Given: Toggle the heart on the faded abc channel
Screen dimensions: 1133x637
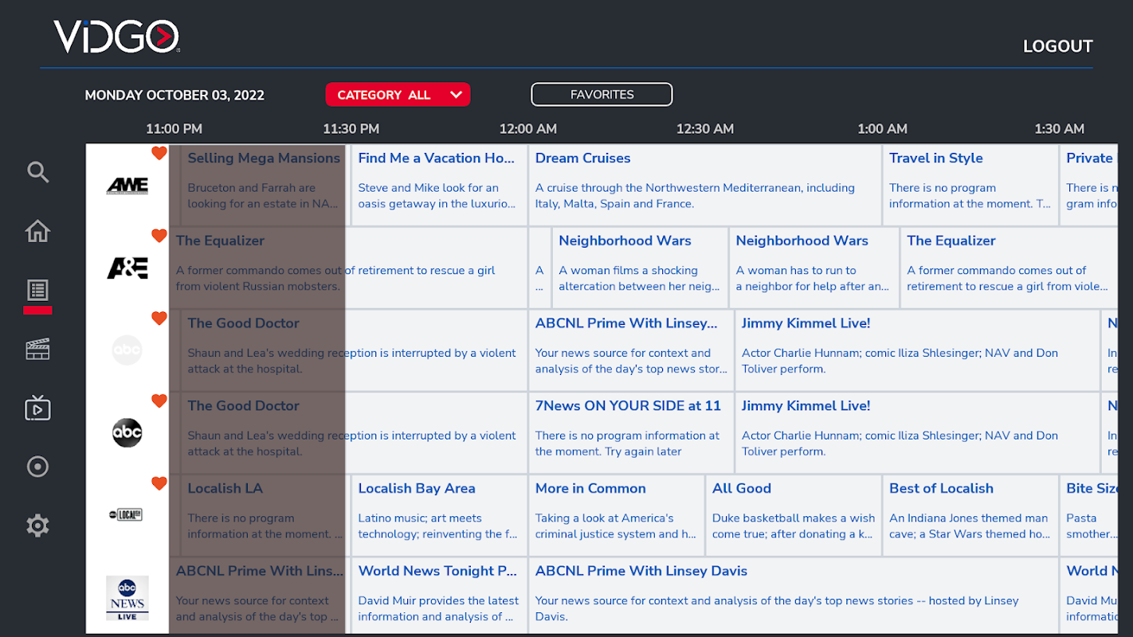Looking at the screenshot, I should click(159, 318).
